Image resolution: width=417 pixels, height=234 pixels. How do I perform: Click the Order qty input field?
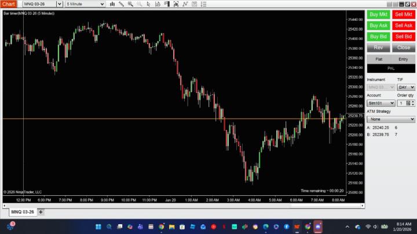click(x=401, y=103)
